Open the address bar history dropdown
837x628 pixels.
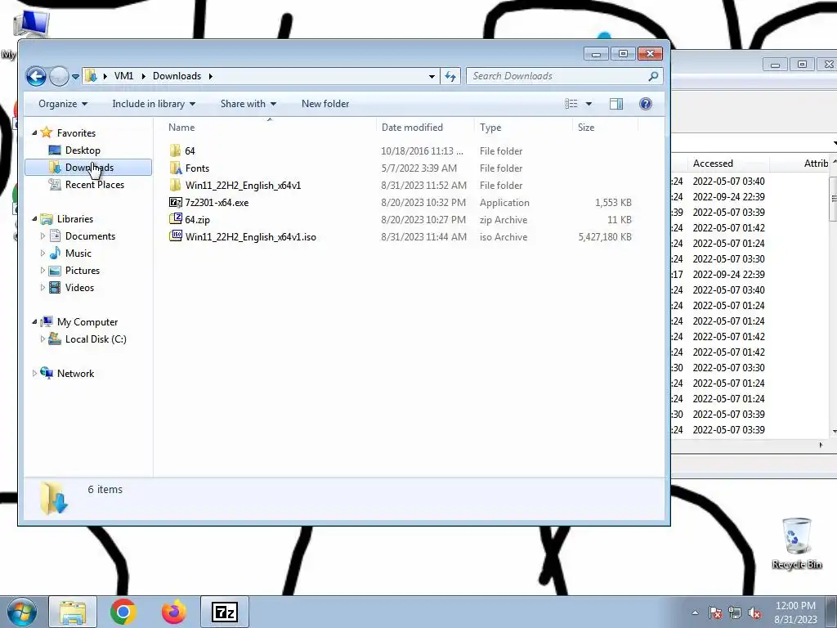(432, 76)
